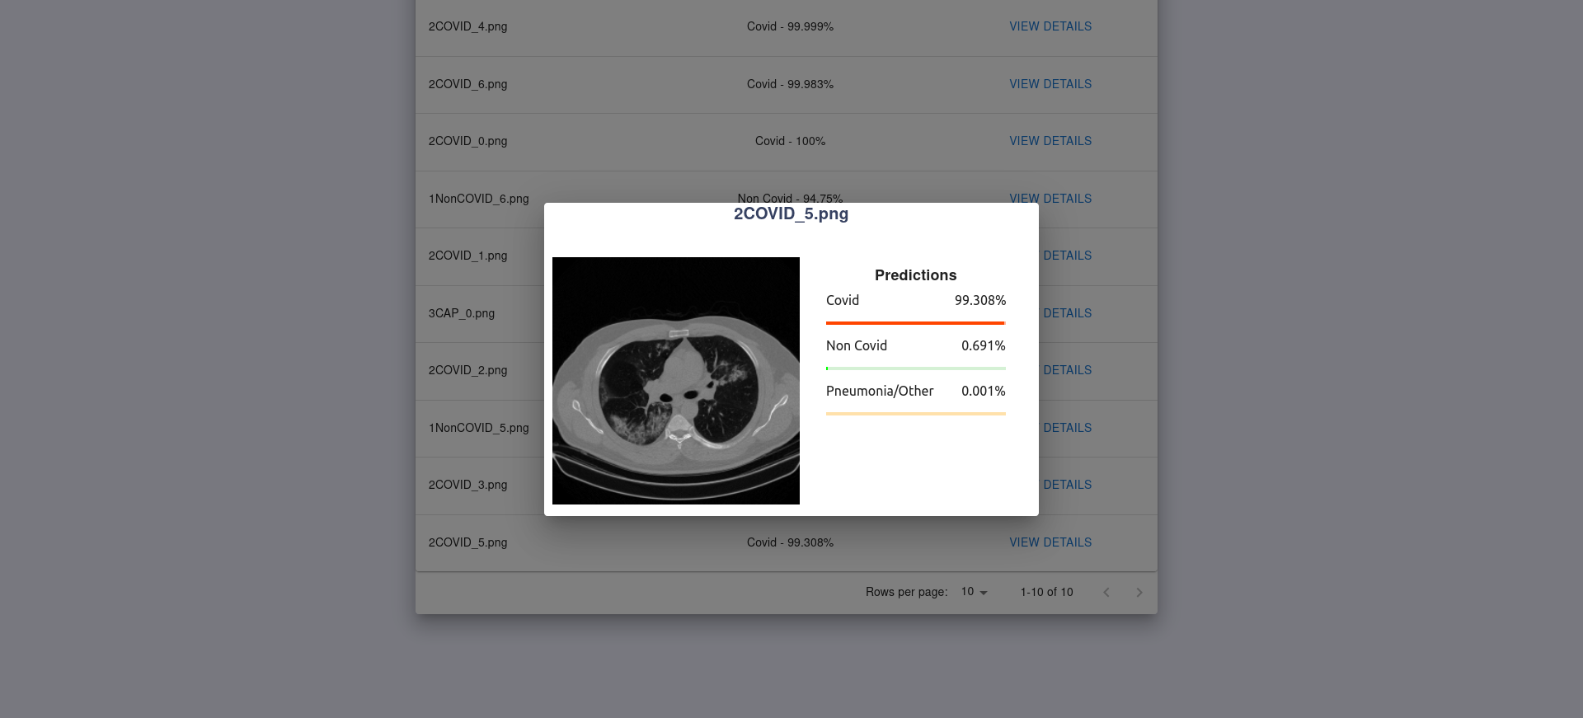This screenshot has width=1583, height=718.
Task: Select the Covid label in predictions
Action: pyautogui.click(x=843, y=301)
